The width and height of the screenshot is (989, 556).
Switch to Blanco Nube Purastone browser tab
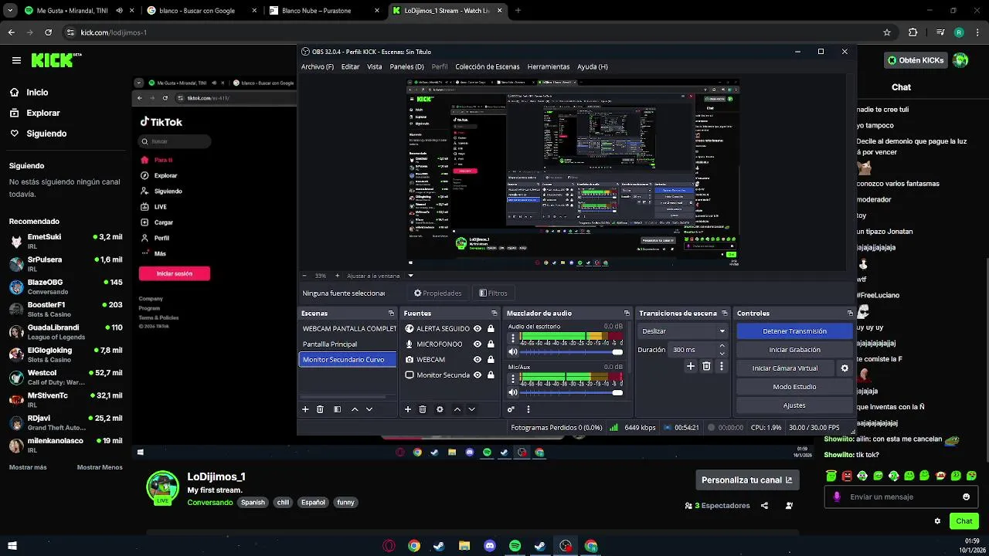coord(324,11)
